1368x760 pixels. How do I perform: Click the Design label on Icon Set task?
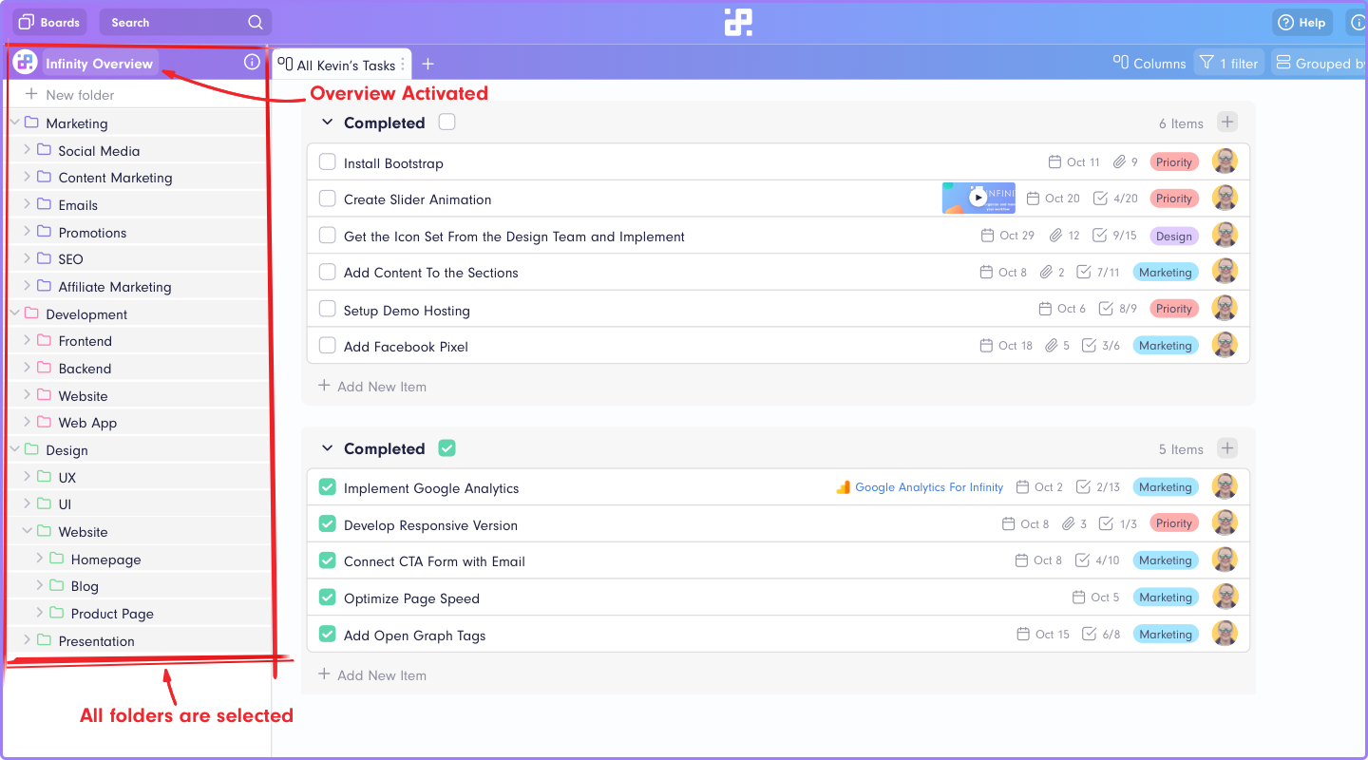[1174, 237]
